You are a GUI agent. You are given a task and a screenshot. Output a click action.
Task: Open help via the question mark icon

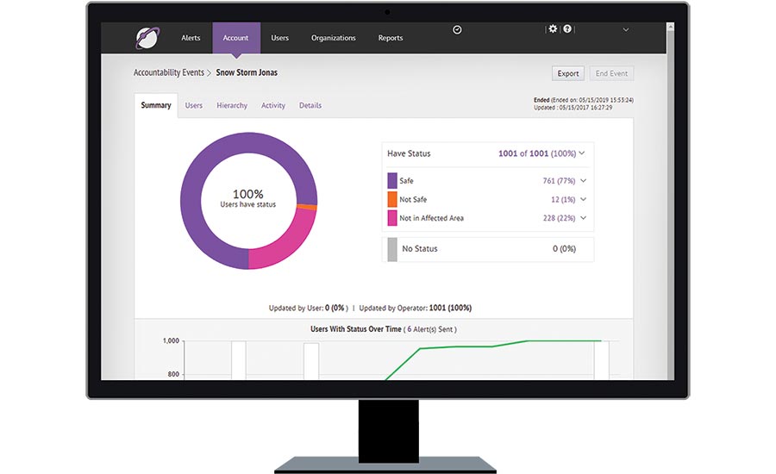pyautogui.click(x=567, y=29)
